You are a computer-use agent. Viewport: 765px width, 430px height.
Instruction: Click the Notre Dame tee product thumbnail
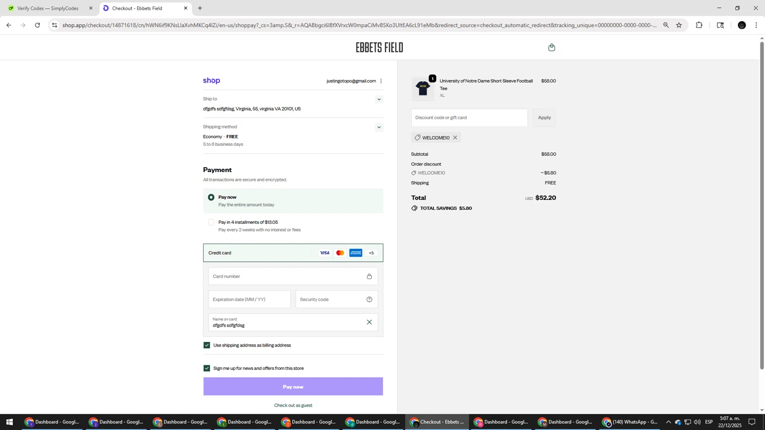(423, 89)
